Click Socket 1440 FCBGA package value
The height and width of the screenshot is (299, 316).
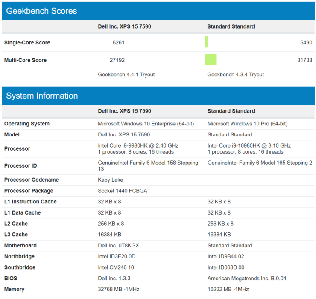tap(123, 191)
